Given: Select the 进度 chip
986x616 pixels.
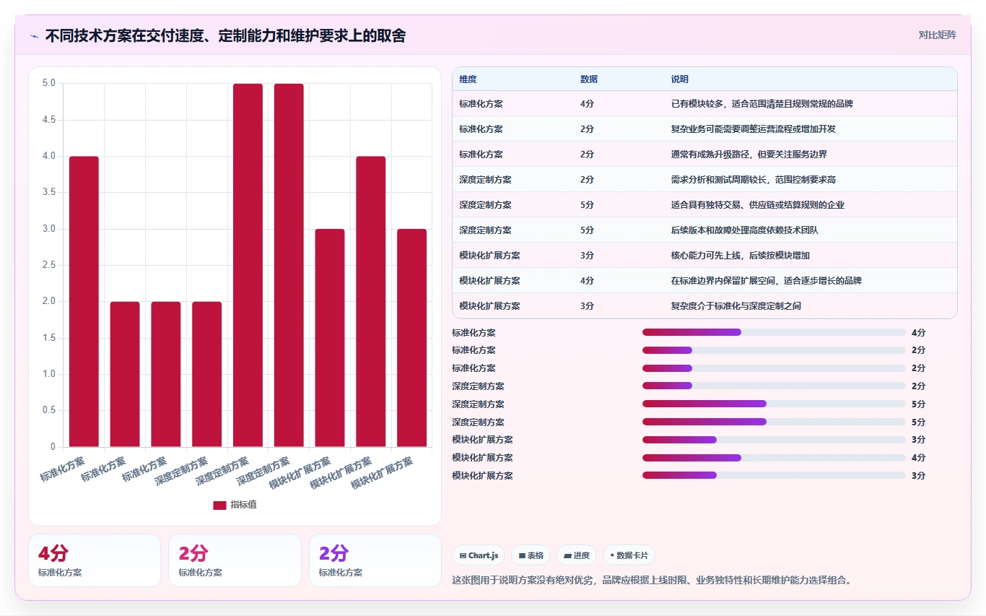Looking at the screenshot, I should pos(576,555).
